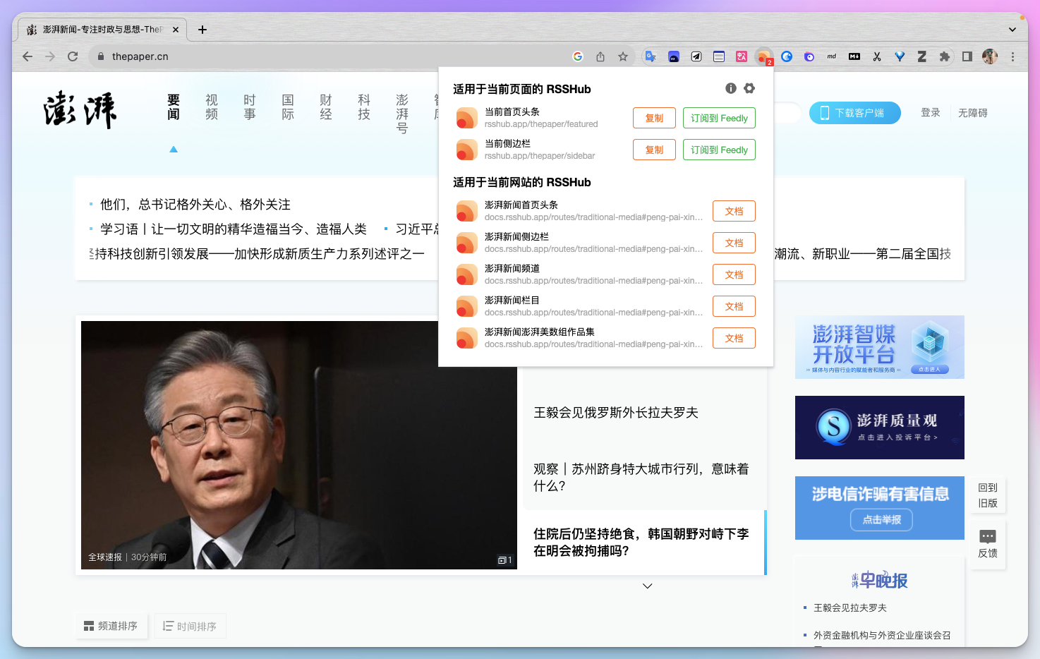The image size is (1040, 659).
Task: Subscribe 当前侧边栏 to Feedly
Action: click(x=719, y=150)
